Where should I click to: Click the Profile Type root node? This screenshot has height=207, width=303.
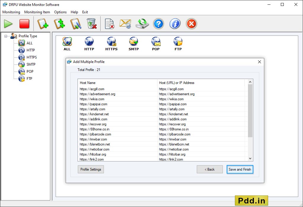pyautogui.click(x=28, y=36)
